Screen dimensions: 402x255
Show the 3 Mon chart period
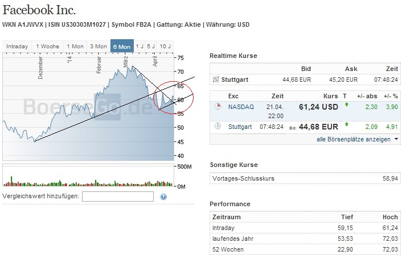click(98, 47)
